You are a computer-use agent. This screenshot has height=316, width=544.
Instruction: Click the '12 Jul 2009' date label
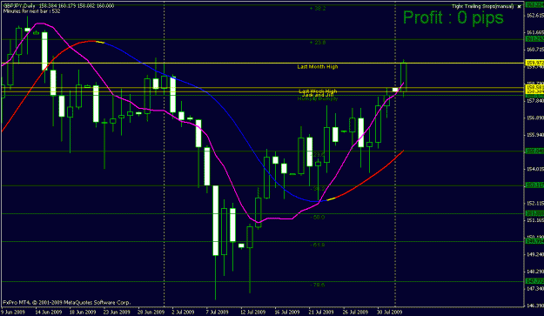pos(252,313)
